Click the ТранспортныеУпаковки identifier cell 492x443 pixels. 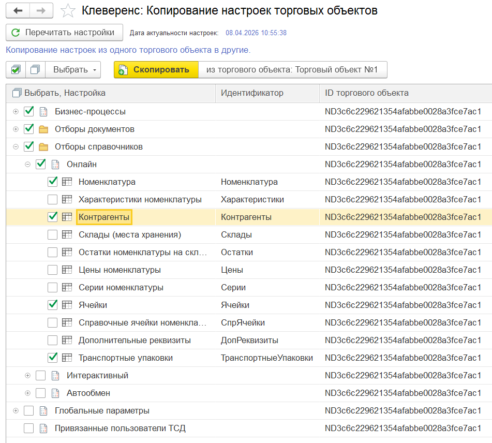point(267,358)
